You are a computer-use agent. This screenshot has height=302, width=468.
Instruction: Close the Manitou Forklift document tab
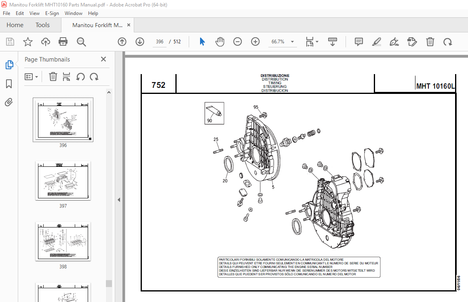coord(129,25)
